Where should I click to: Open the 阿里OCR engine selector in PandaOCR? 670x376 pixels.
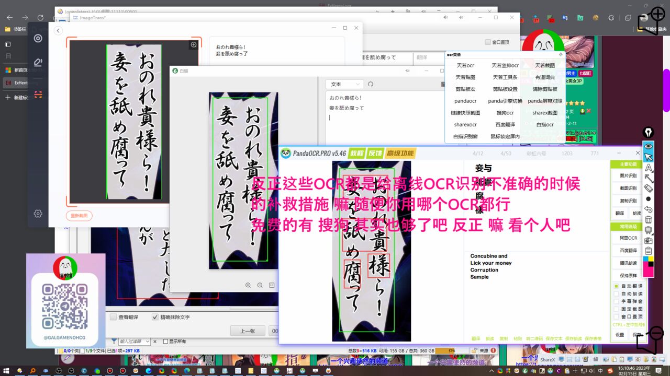coord(628,238)
